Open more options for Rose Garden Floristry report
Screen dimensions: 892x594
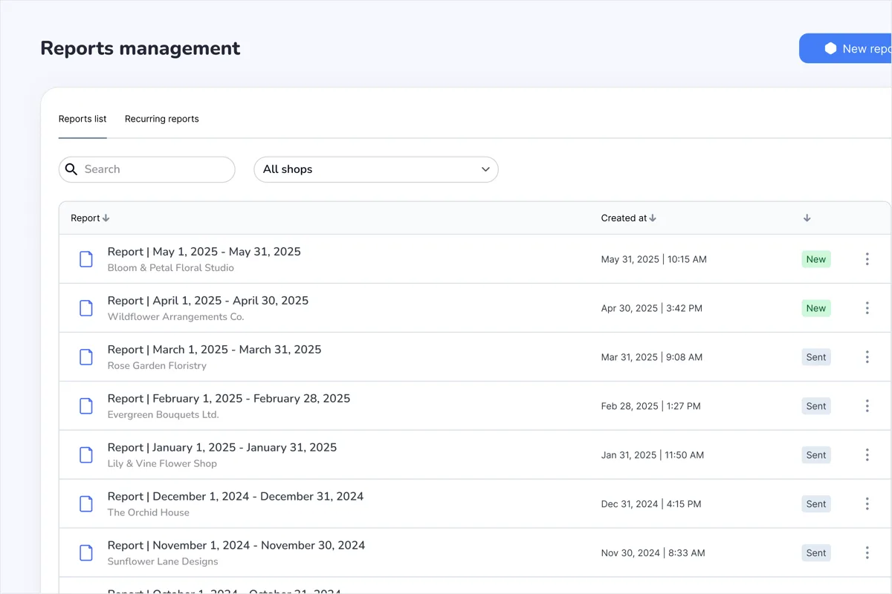pos(867,357)
